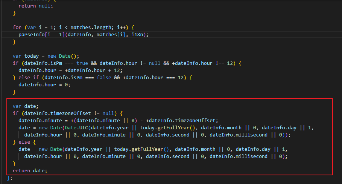
Task: Click "matches[i]" in the parseInfo call
Action: click(111, 35)
